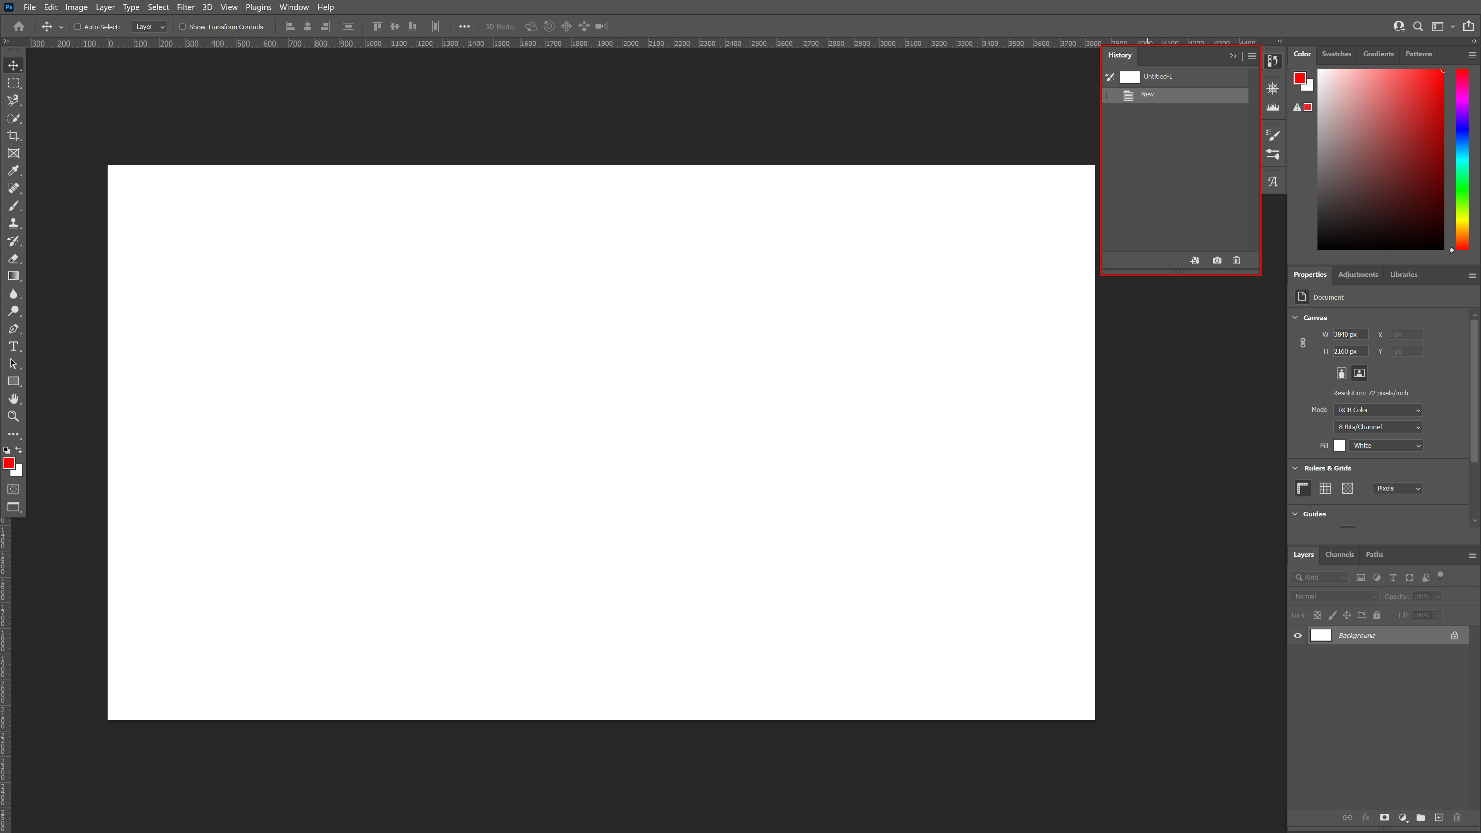Viewport: 1481px width, 833px height.
Task: Select the Hand tool
Action: [x=13, y=399]
